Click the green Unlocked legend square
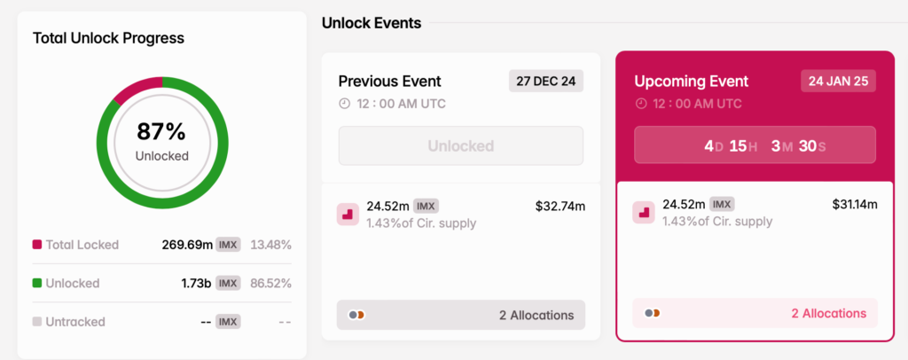The image size is (908, 360). point(37,284)
